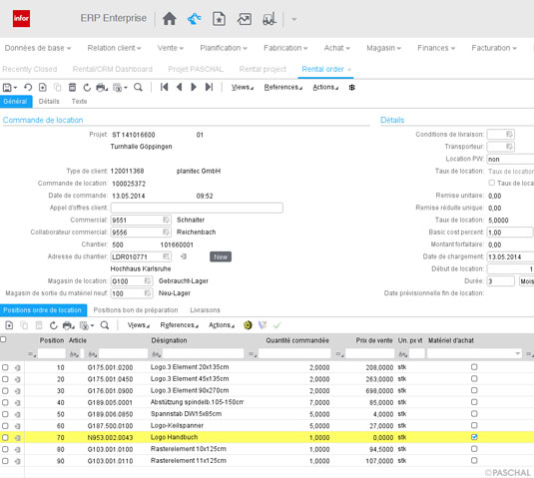Expand Vente menu
The image size is (534, 478).
pos(171,48)
